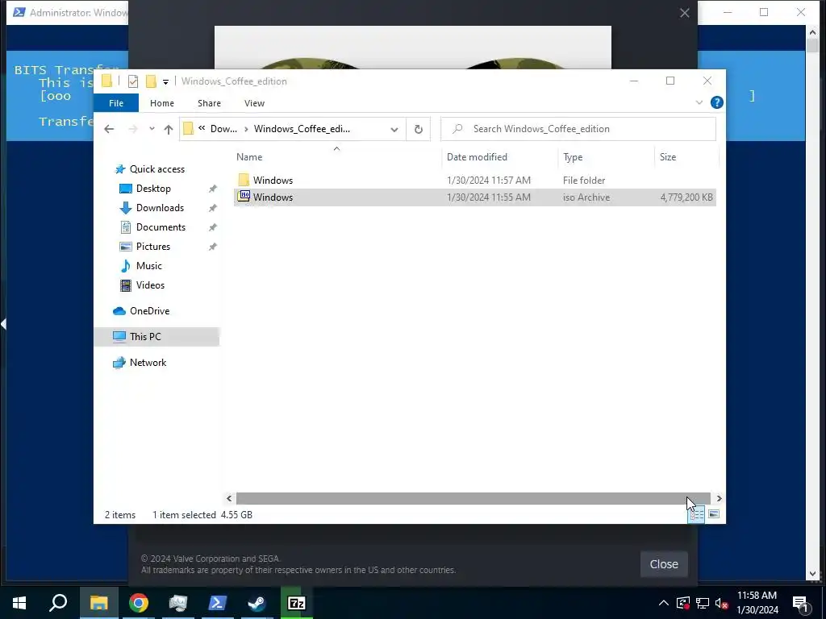This screenshot has width=826, height=619.
Task: Open Quick access in the navigation pane
Action: 157,169
